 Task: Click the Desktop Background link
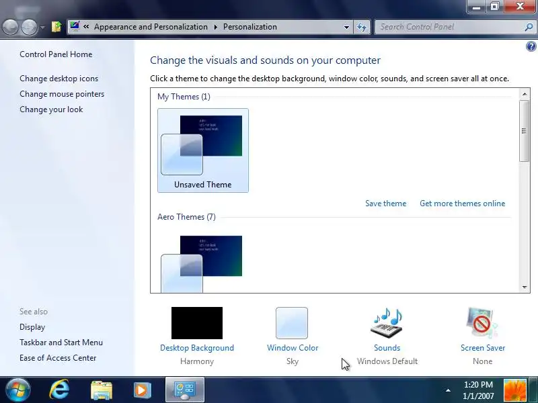(197, 348)
